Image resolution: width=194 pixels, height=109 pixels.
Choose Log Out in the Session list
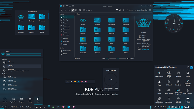22,66
